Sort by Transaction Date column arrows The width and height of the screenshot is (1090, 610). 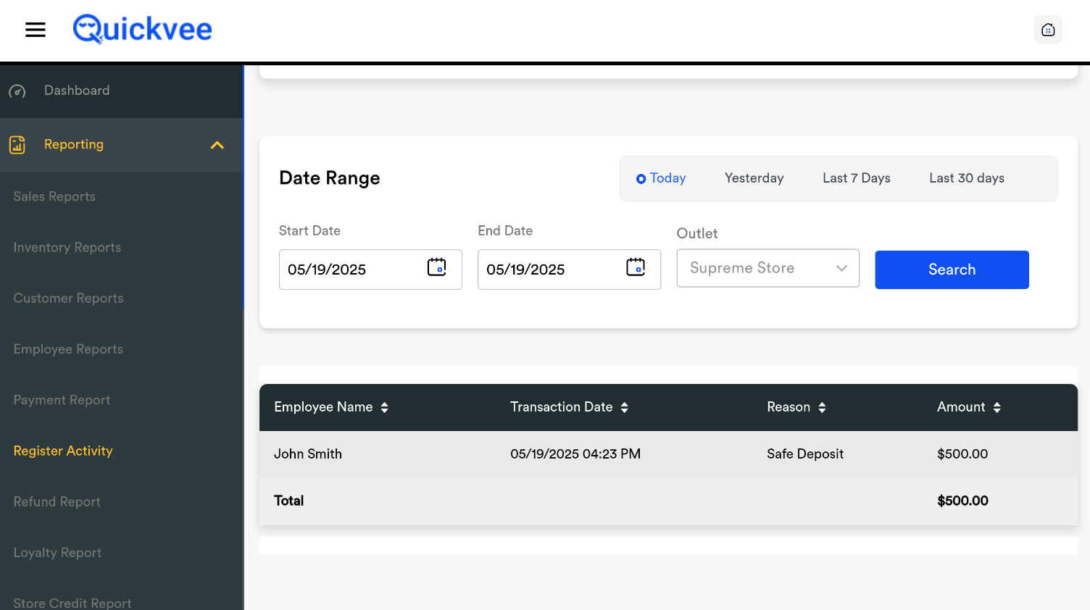[x=625, y=407]
